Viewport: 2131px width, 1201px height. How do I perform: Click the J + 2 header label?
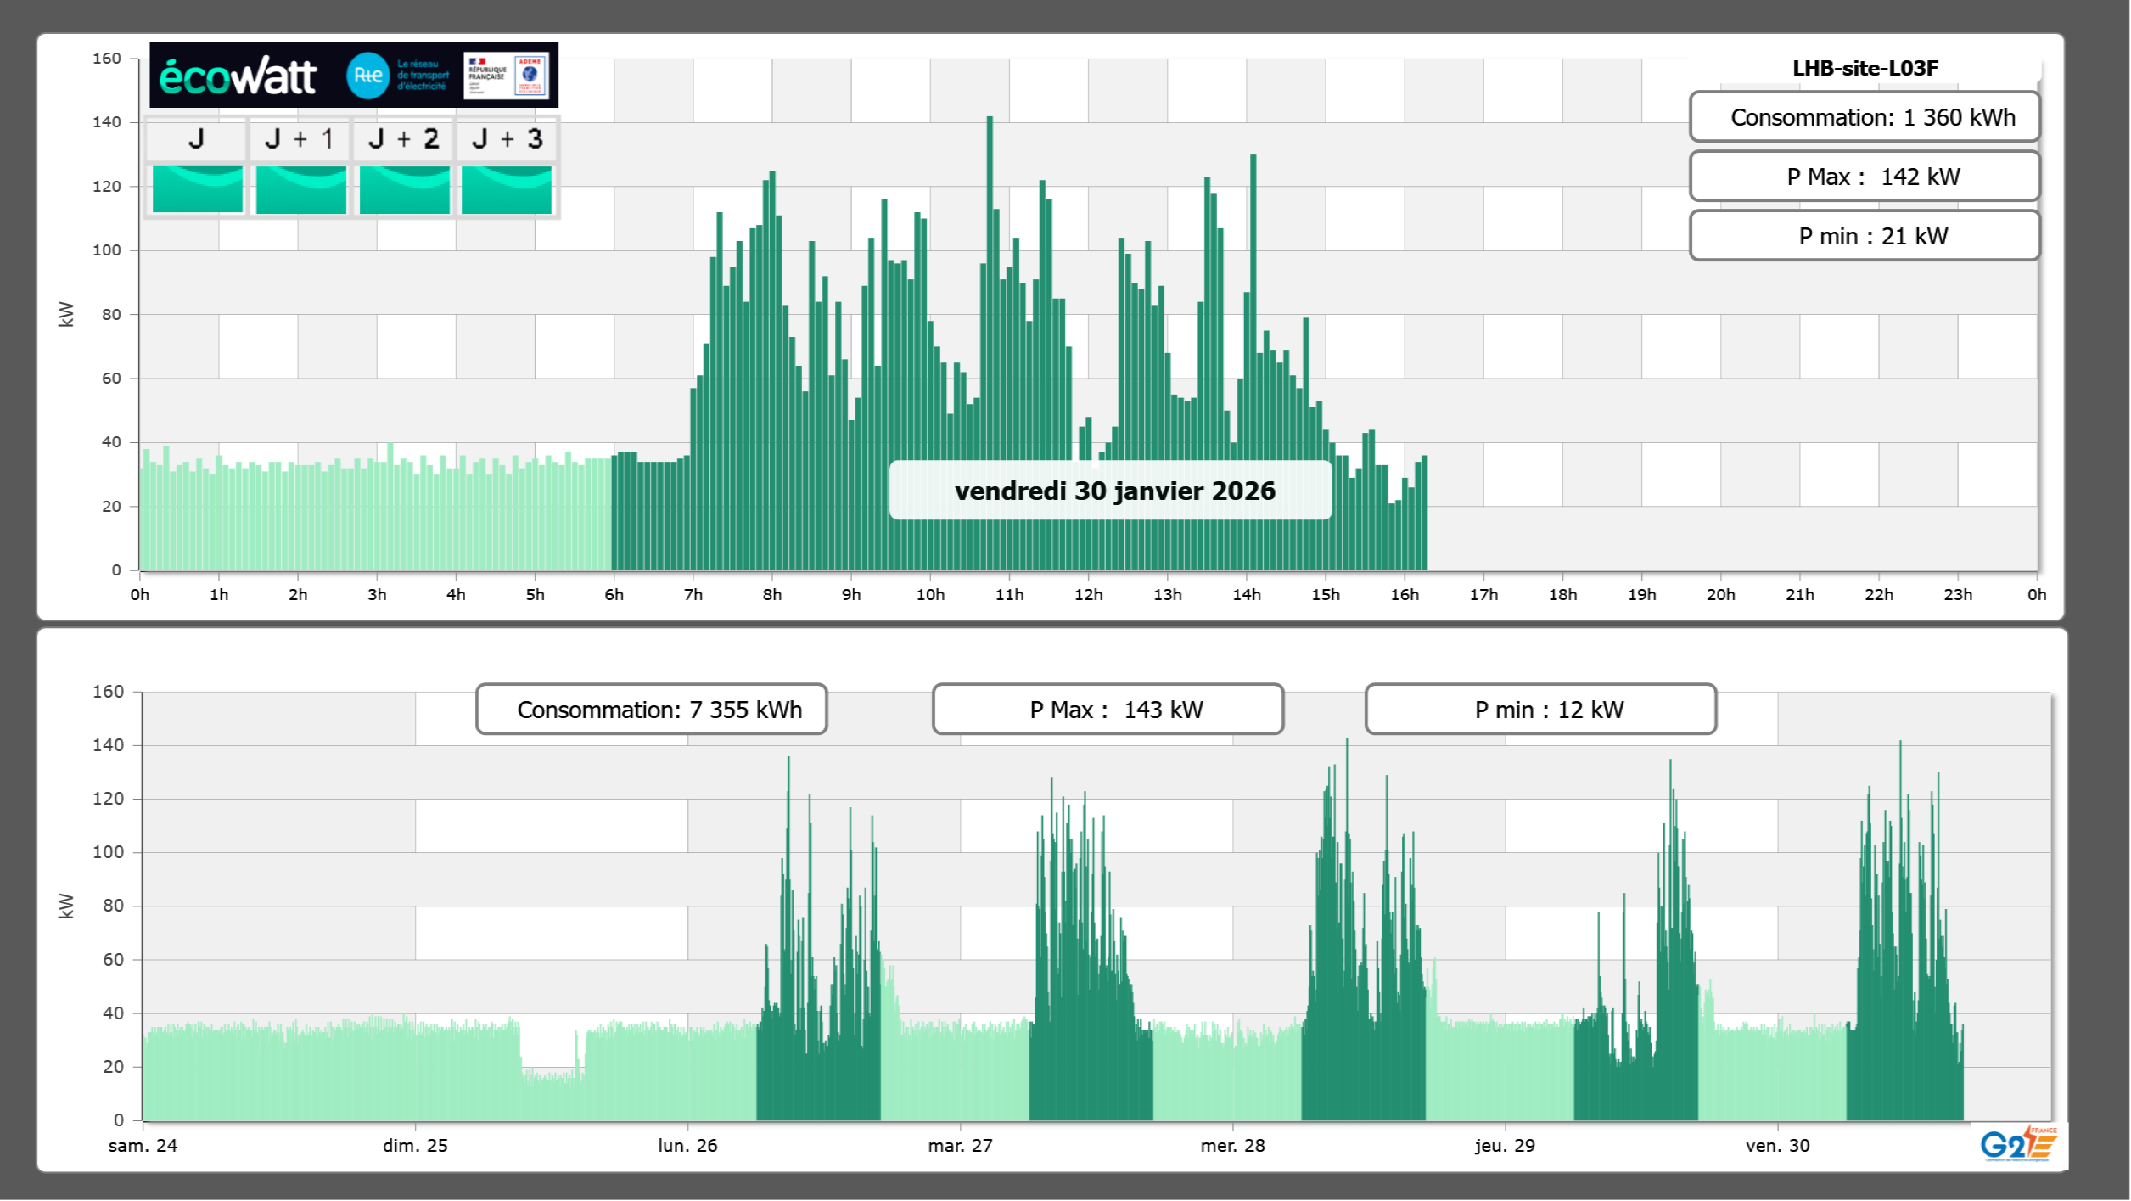(x=404, y=139)
